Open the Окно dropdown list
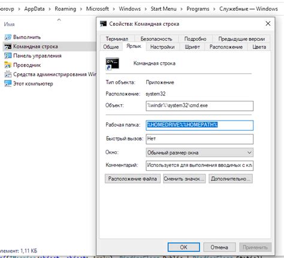Screen dimensions: 284x258 (200, 152)
